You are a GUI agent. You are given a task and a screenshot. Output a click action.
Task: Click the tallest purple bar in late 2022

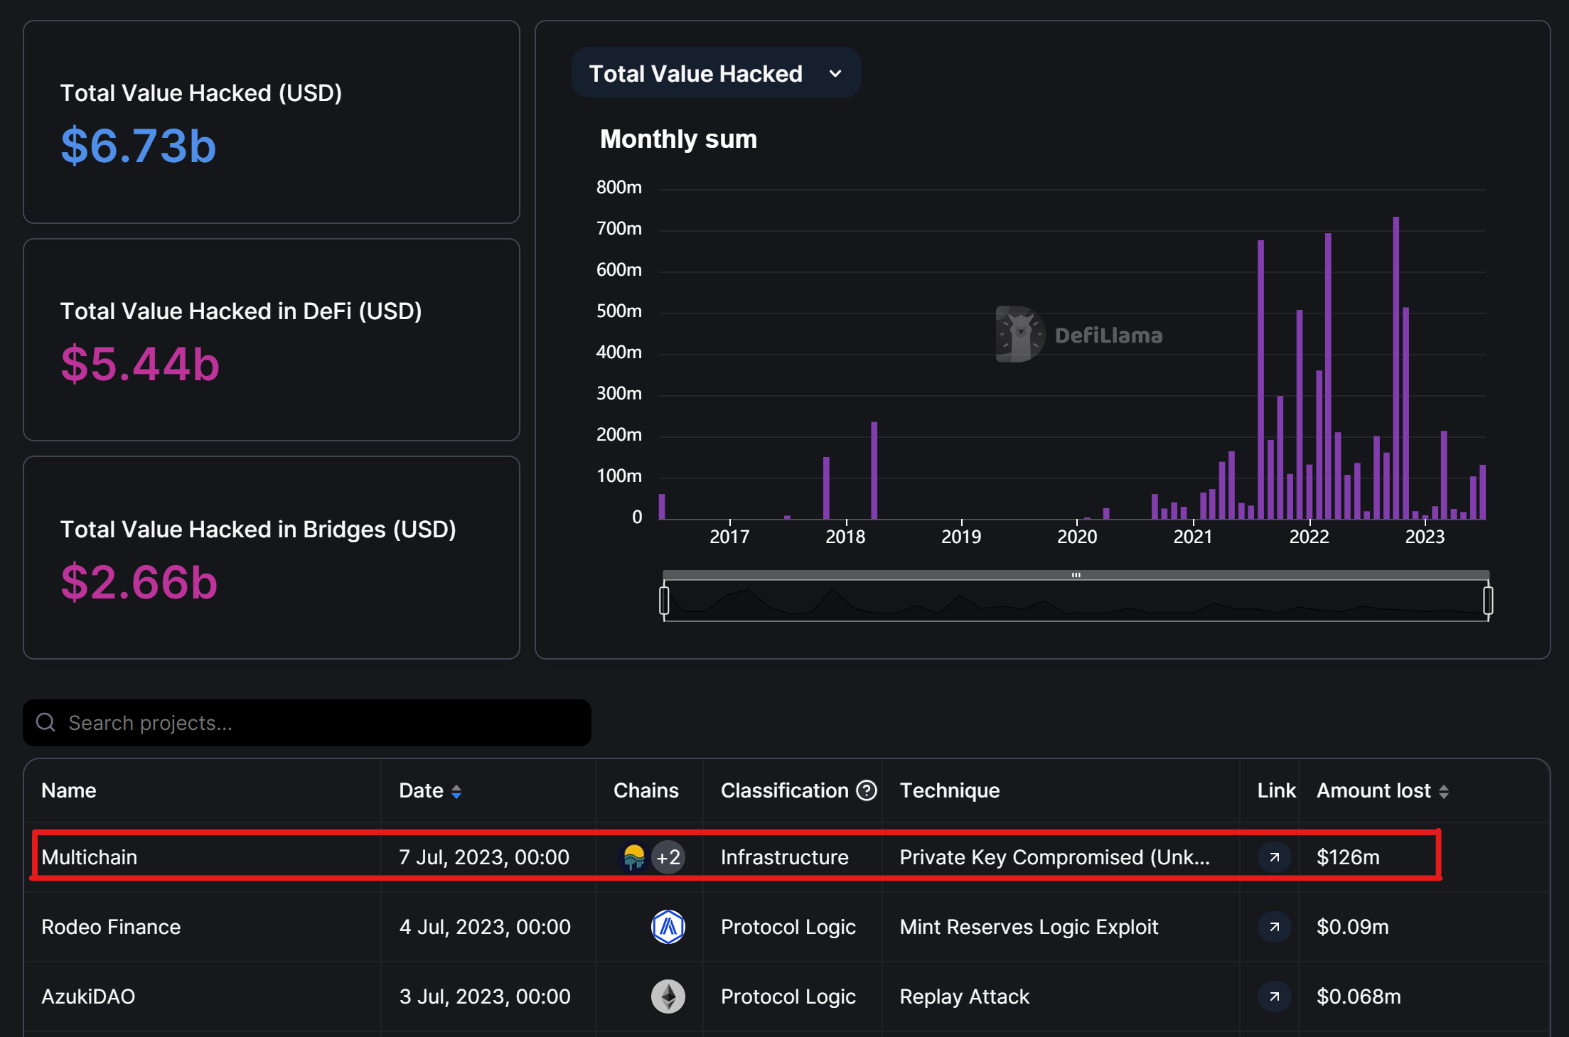1396,368
